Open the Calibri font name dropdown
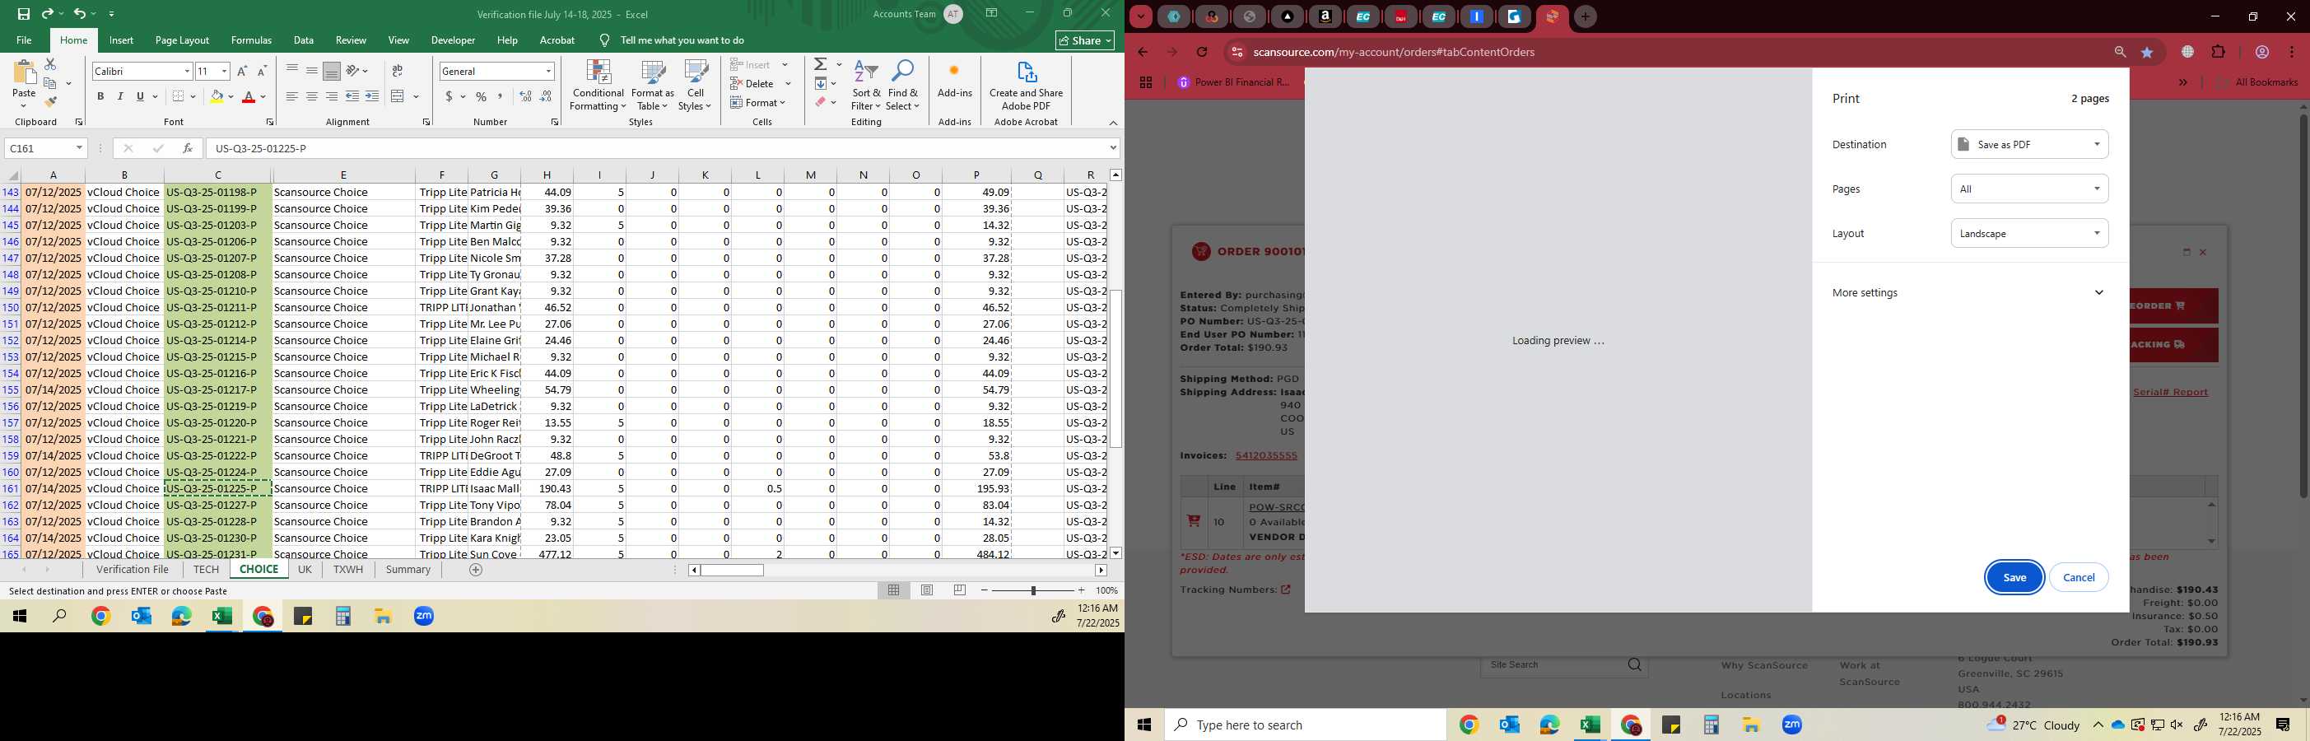The height and width of the screenshot is (741, 2310). [187, 71]
